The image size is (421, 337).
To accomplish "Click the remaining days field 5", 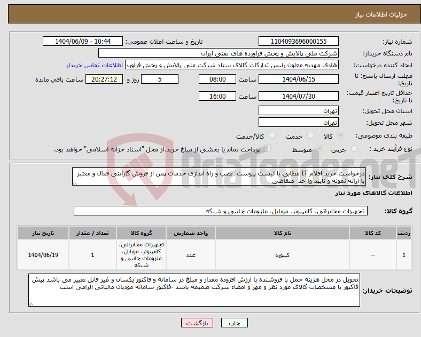I will coord(160,79).
